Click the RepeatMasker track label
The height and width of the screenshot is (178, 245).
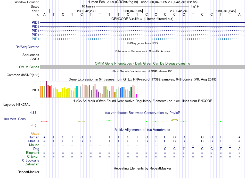(x=28, y=172)
